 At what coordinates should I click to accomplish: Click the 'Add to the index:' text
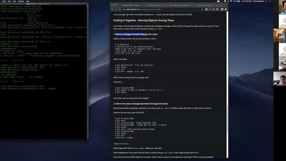pyautogui.click(x=120, y=59)
